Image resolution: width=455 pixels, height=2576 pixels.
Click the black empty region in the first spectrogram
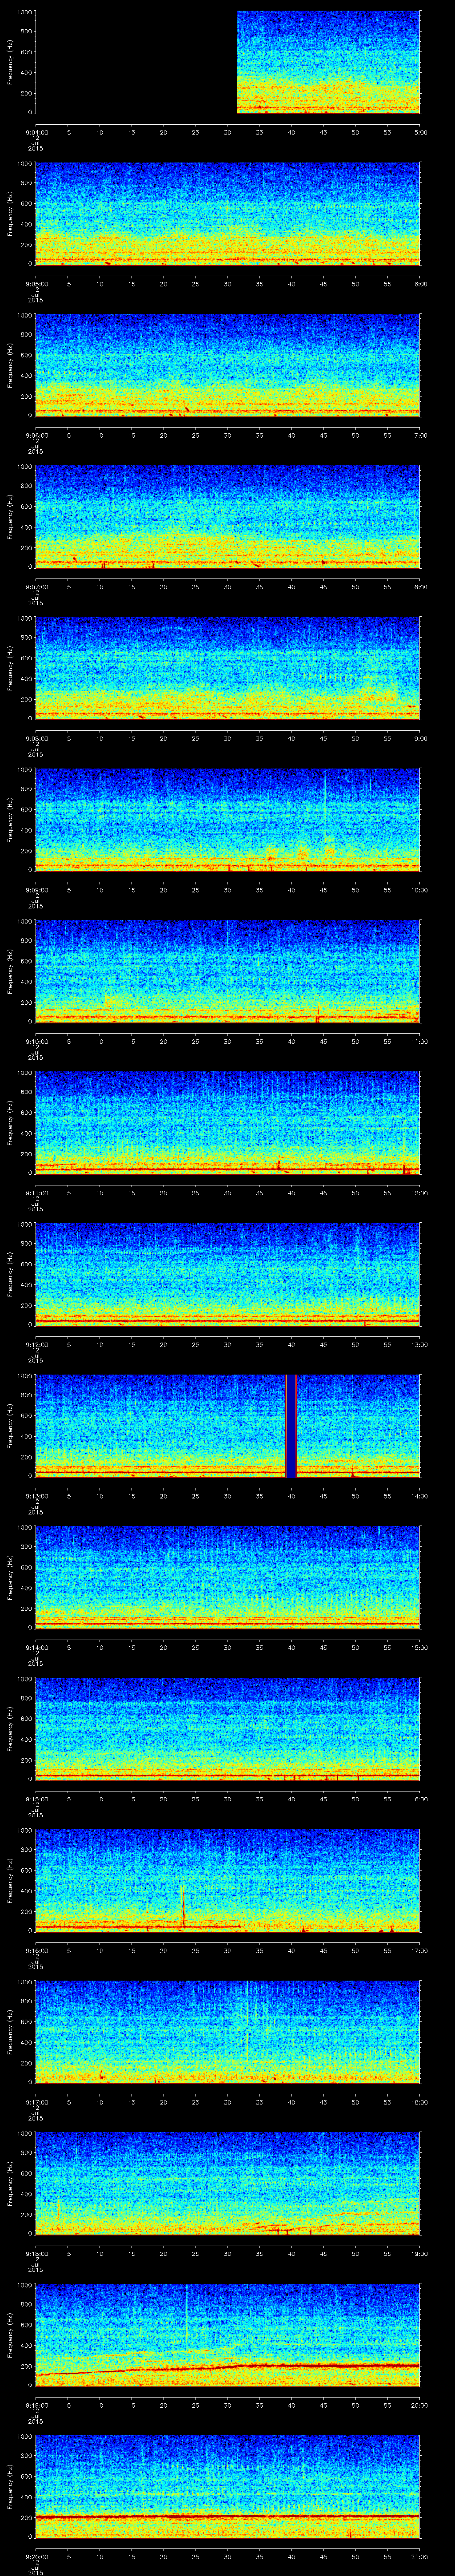pyautogui.click(x=135, y=62)
